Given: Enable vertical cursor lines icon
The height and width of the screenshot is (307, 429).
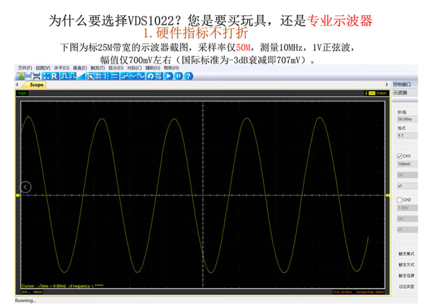Looking at the screenshot, I should [107, 76].
